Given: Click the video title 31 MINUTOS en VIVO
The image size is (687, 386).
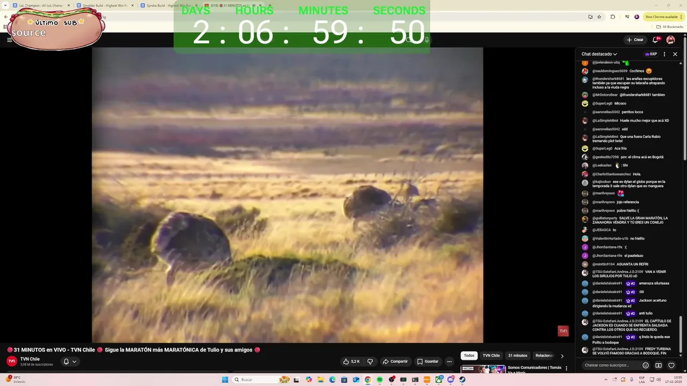Looking at the screenshot, I should [134, 350].
